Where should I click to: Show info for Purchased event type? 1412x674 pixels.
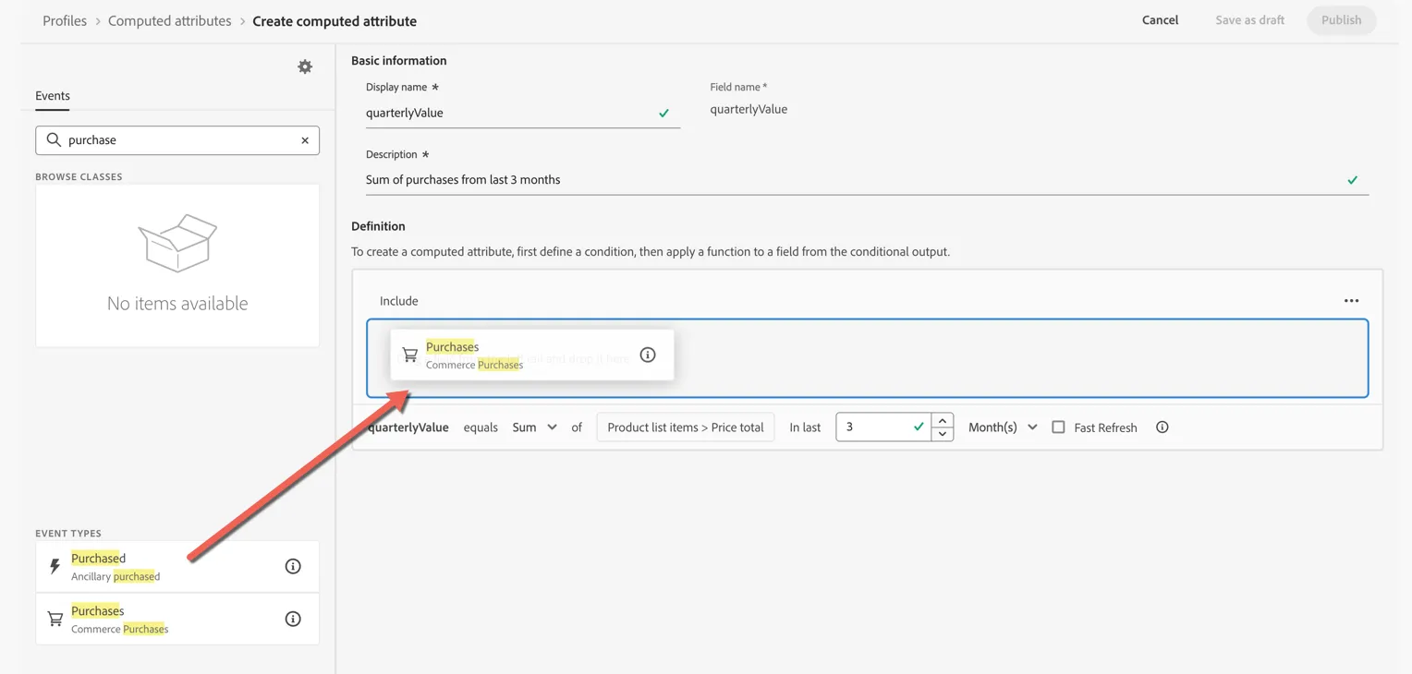293,566
